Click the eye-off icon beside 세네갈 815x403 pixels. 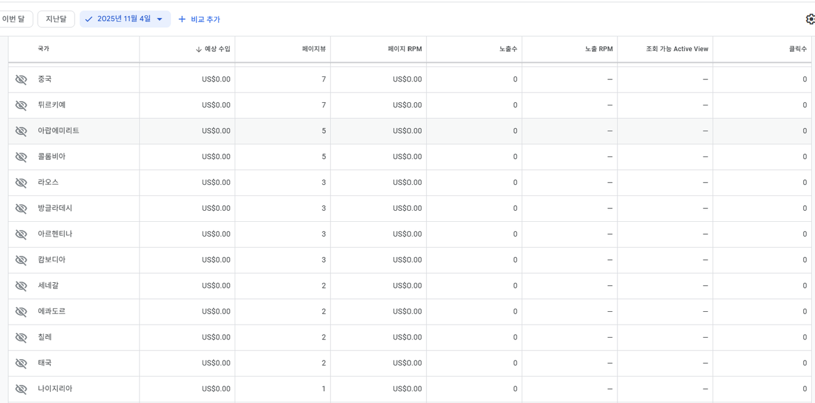click(21, 286)
